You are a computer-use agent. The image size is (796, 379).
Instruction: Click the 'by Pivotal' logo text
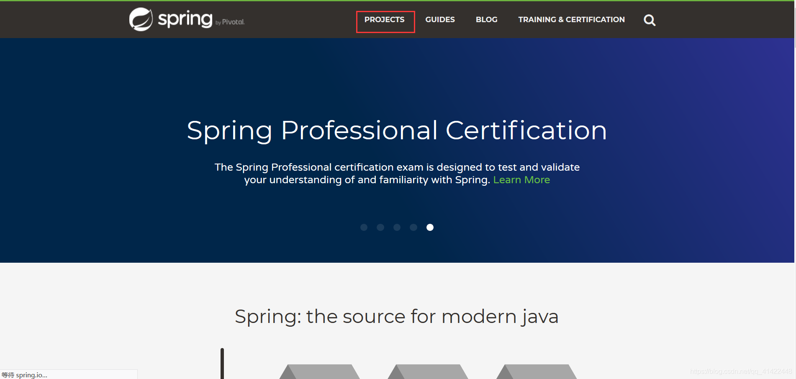pos(230,22)
